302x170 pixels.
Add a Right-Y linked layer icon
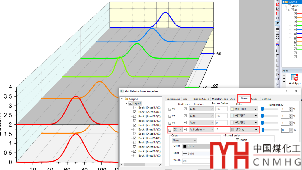278,60
